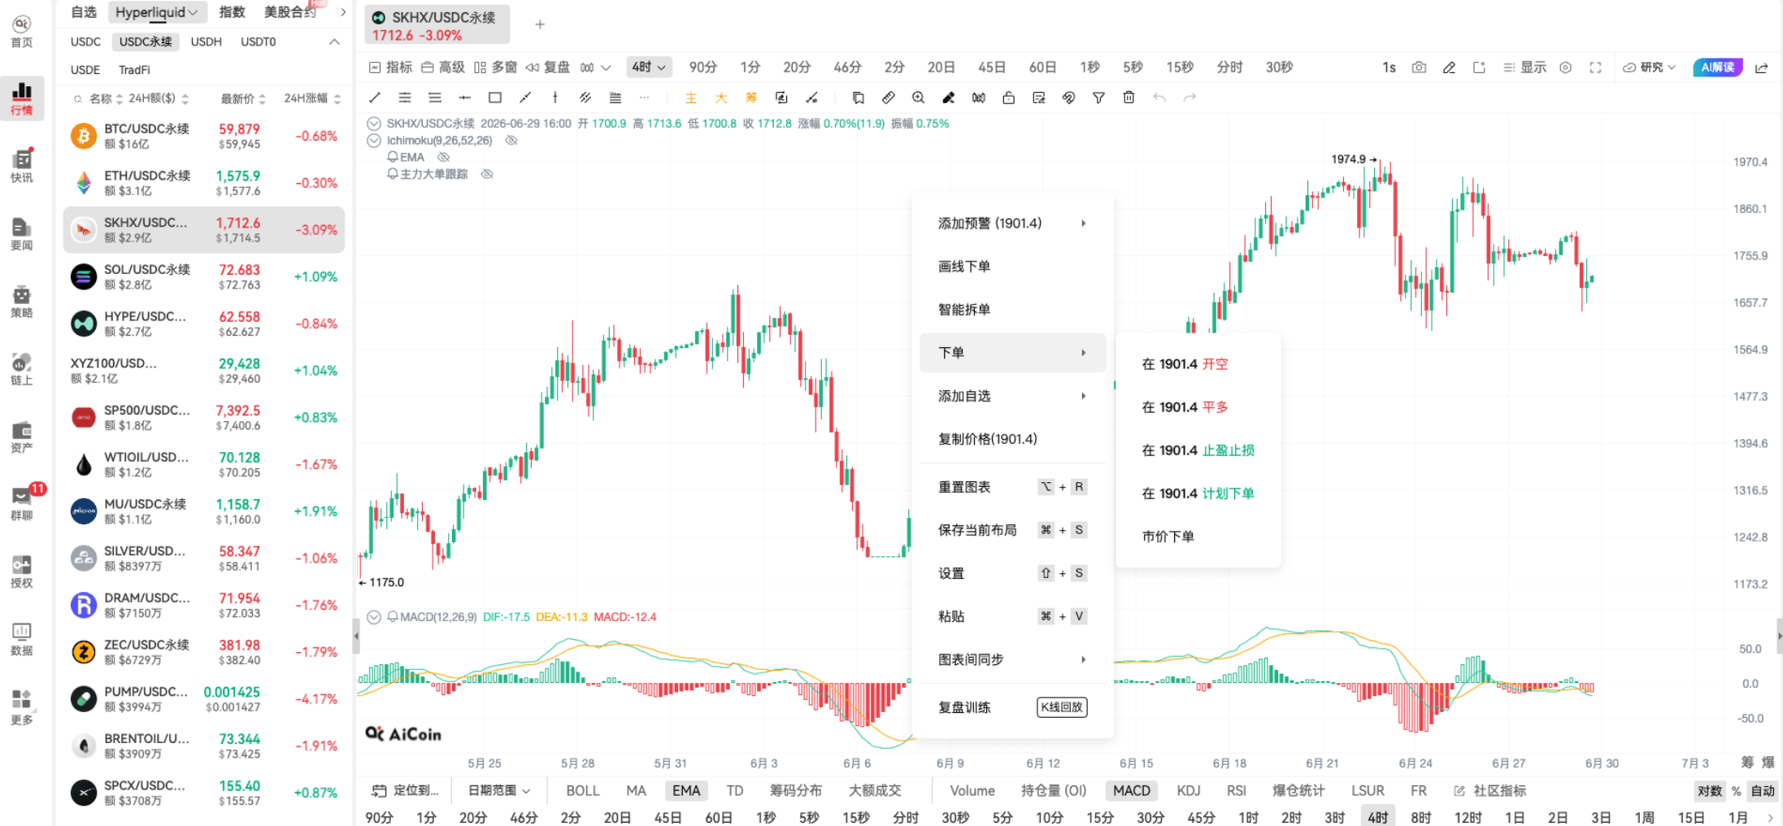Collapse the SKHX/USDC永续 chart legend
The image size is (1783, 826).
click(x=374, y=124)
